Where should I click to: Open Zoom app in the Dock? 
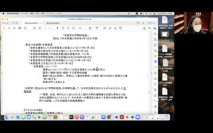(x=138, y=117)
